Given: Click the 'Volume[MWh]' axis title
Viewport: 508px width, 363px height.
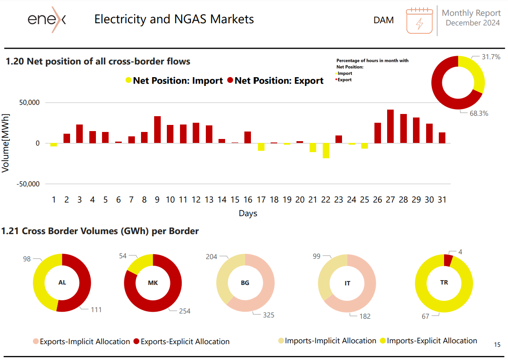Looking at the screenshot, I should (6, 143).
